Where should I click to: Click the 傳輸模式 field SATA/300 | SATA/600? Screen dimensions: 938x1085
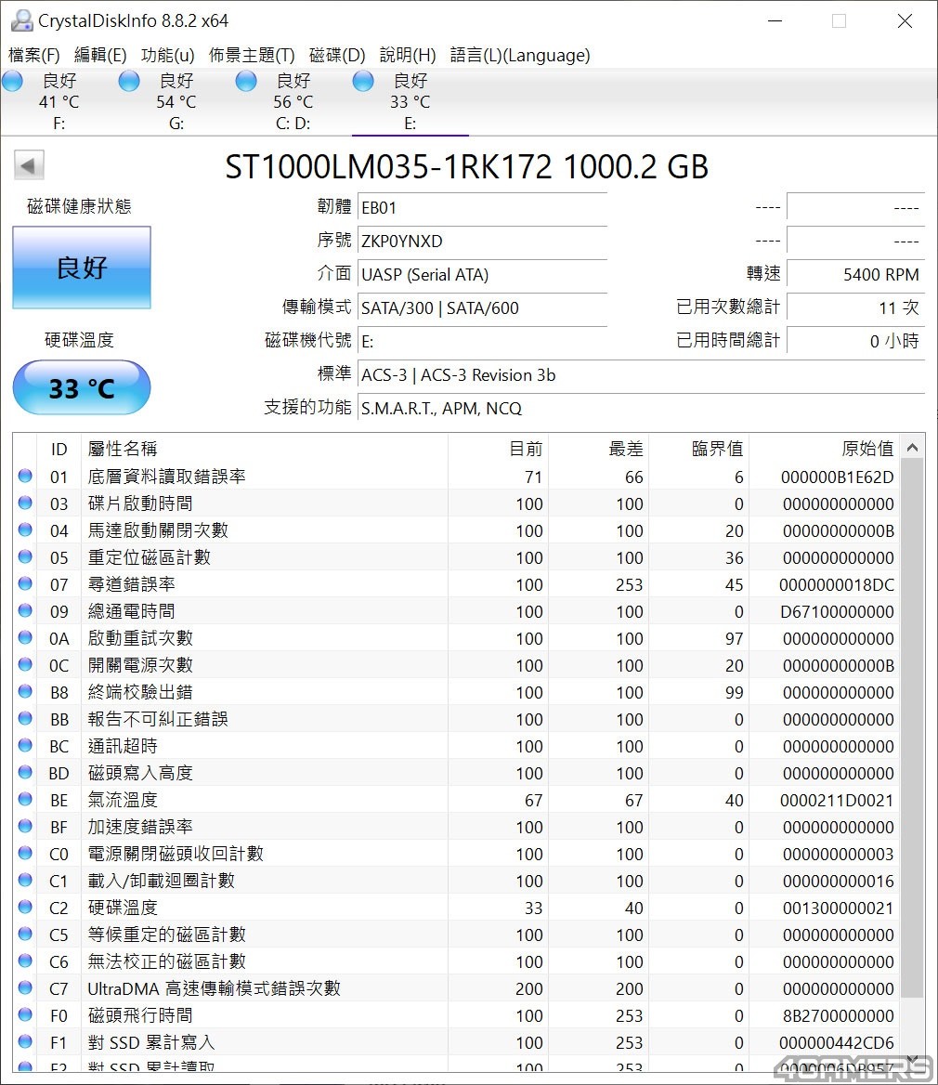[x=482, y=307]
